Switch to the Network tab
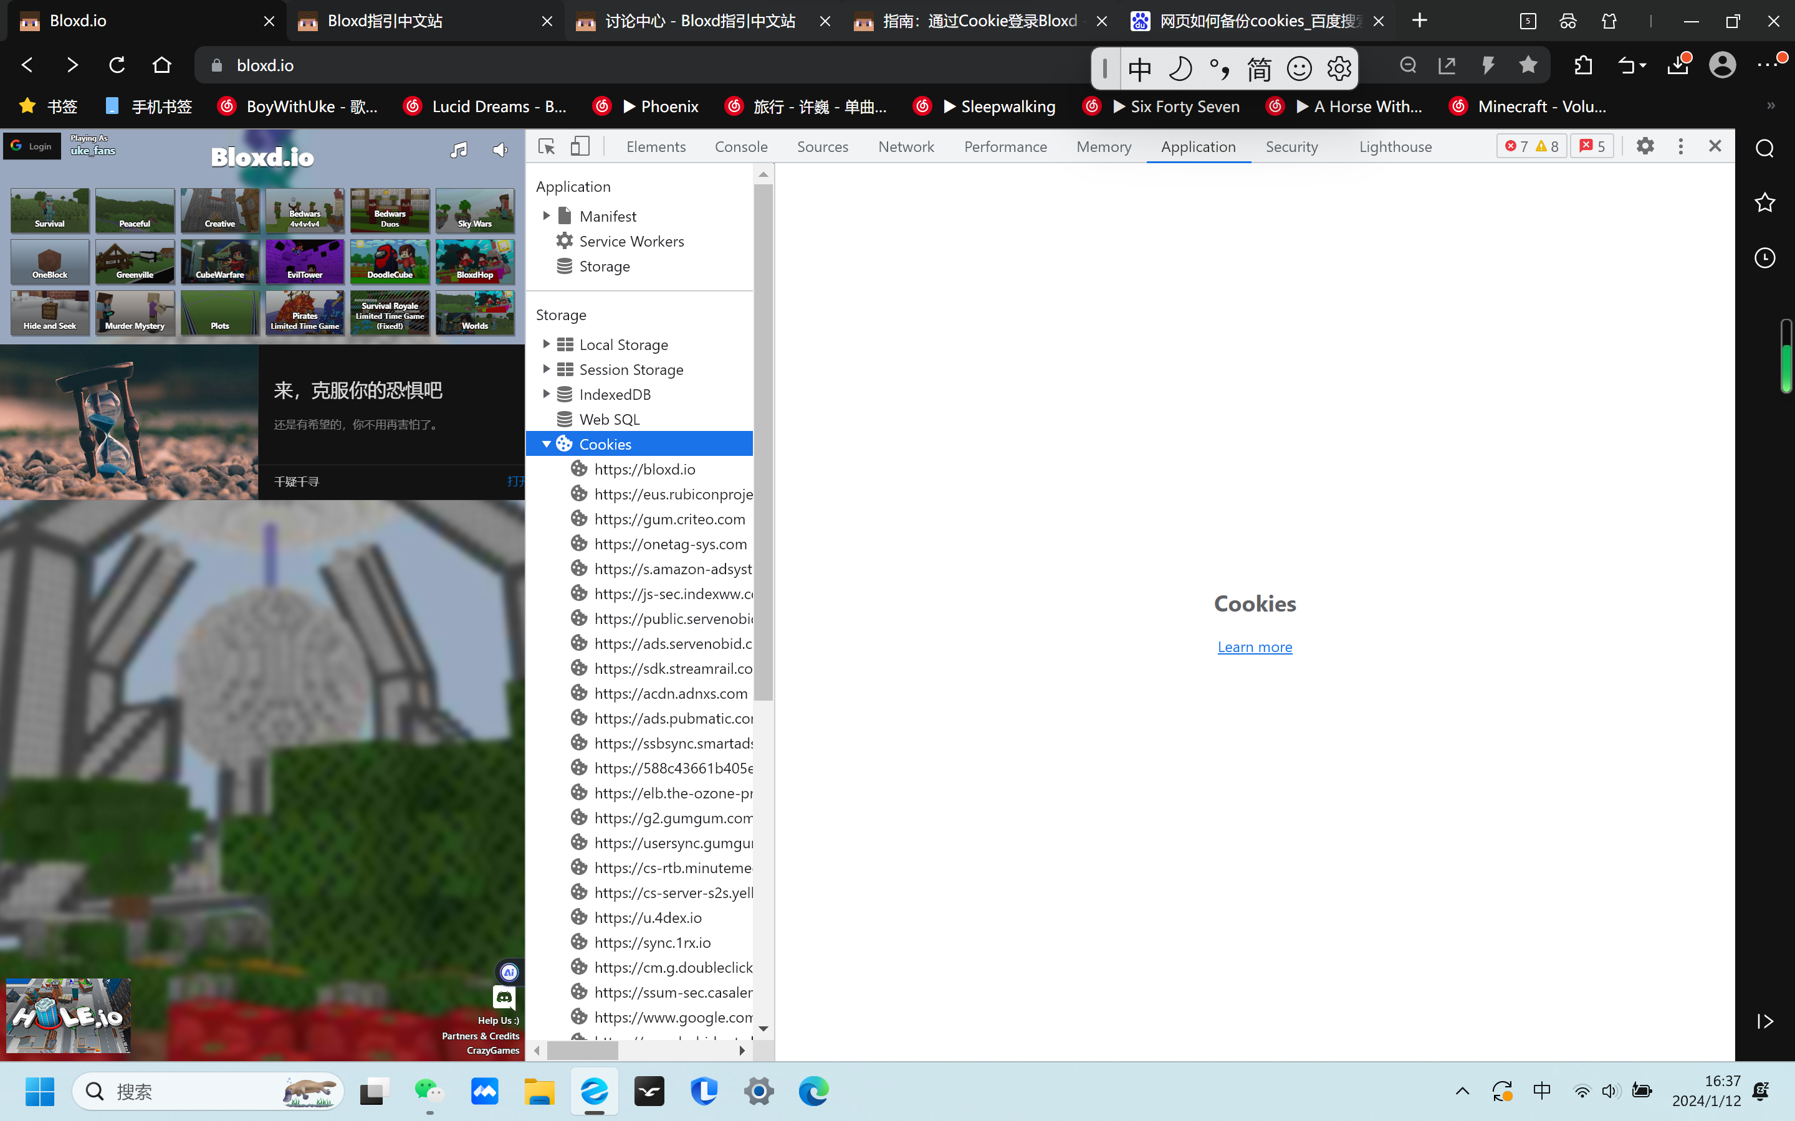The image size is (1795, 1121). (906, 147)
